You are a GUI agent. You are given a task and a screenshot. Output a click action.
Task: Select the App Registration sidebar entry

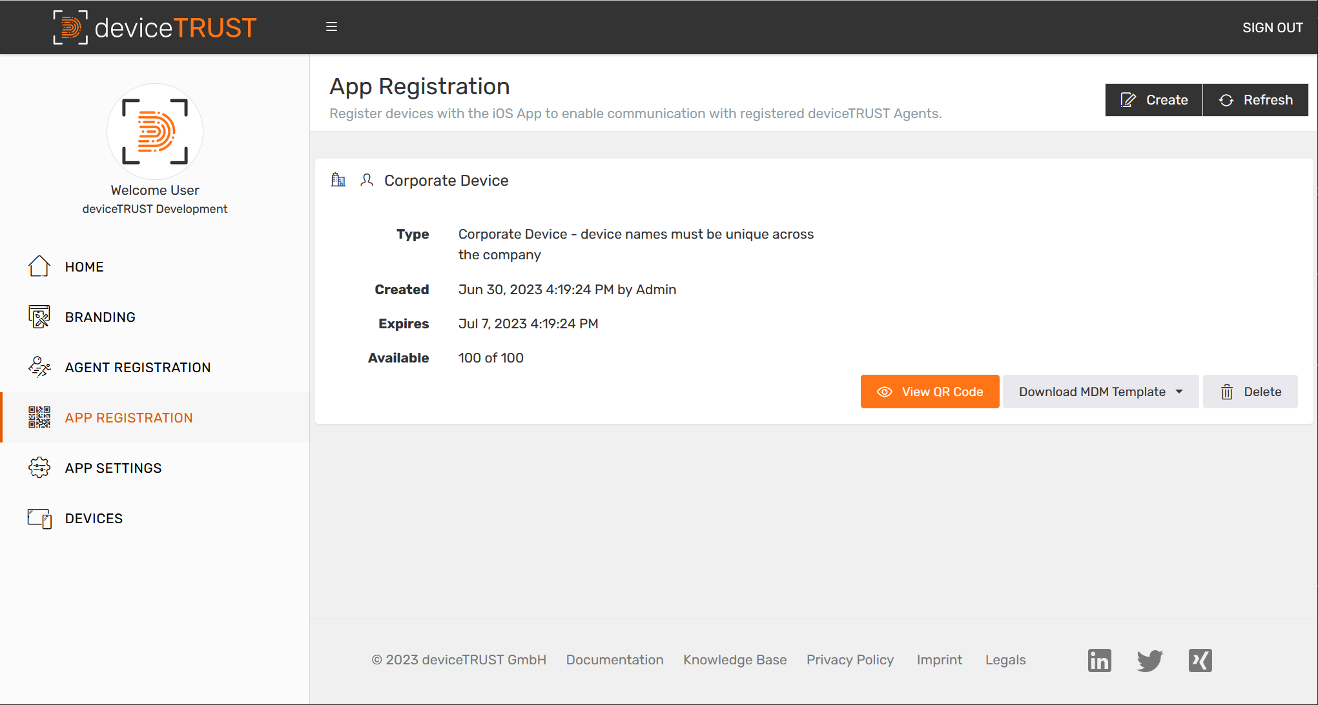click(x=129, y=417)
